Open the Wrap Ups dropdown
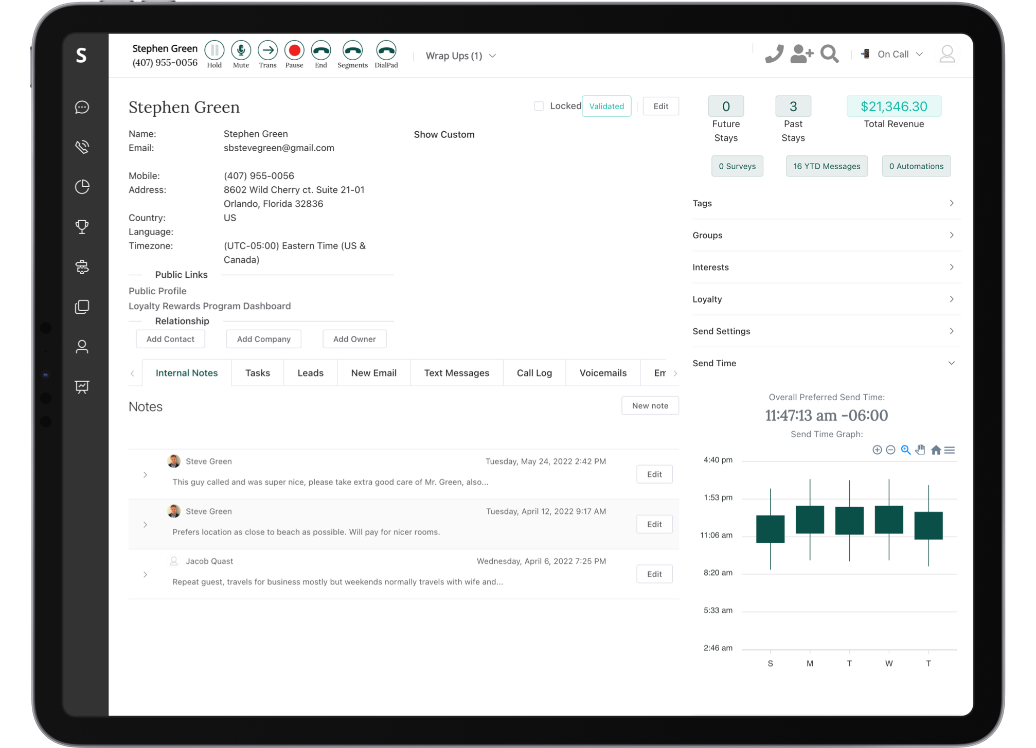Viewport: 1036px width, 748px height. [x=461, y=56]
